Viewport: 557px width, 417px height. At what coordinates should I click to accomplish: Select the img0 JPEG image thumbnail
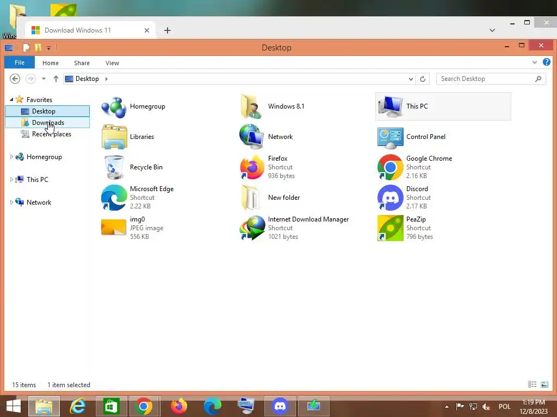click(114, 228)
